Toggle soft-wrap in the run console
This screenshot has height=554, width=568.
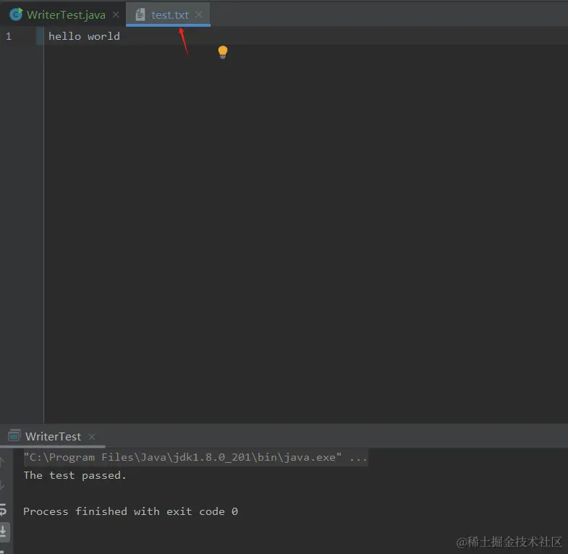pyautogui.click(x=3, y=509)
